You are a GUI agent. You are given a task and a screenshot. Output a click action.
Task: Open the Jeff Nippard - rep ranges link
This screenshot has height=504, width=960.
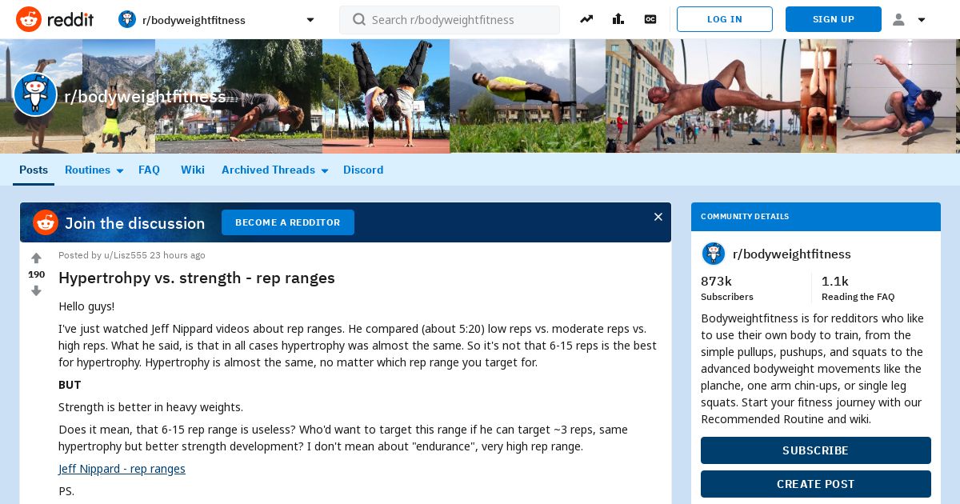coord(122,469)
